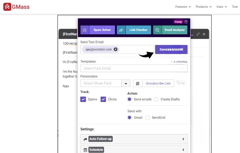This screenshot has height=153, width=240.
Task: Open the Select Past Email template dropdown
Action: coord(134,68)
